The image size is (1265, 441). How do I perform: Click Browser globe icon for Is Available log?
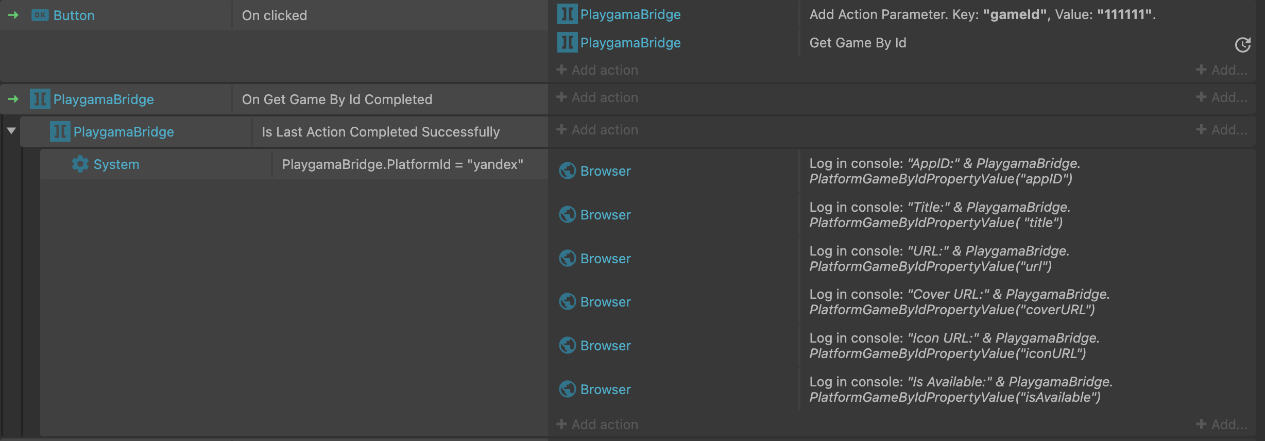point(567,389)
